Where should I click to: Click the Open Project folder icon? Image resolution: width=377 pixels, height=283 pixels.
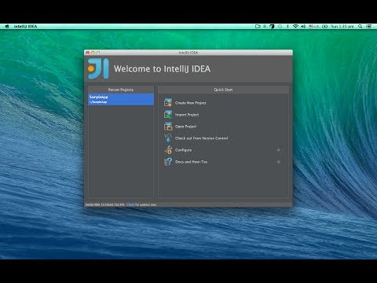point(168,127)
